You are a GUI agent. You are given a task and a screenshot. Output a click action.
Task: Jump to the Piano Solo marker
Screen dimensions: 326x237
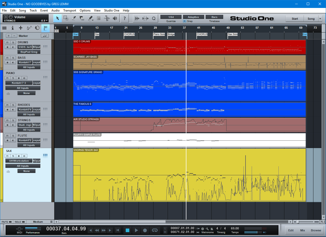click(x=159, y=34)
